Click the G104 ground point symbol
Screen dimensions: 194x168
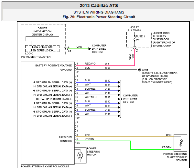click(139, 69)
